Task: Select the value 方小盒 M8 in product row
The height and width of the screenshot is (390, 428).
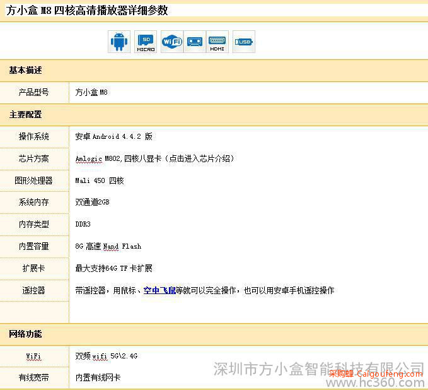Action: (x=91, y=92)
